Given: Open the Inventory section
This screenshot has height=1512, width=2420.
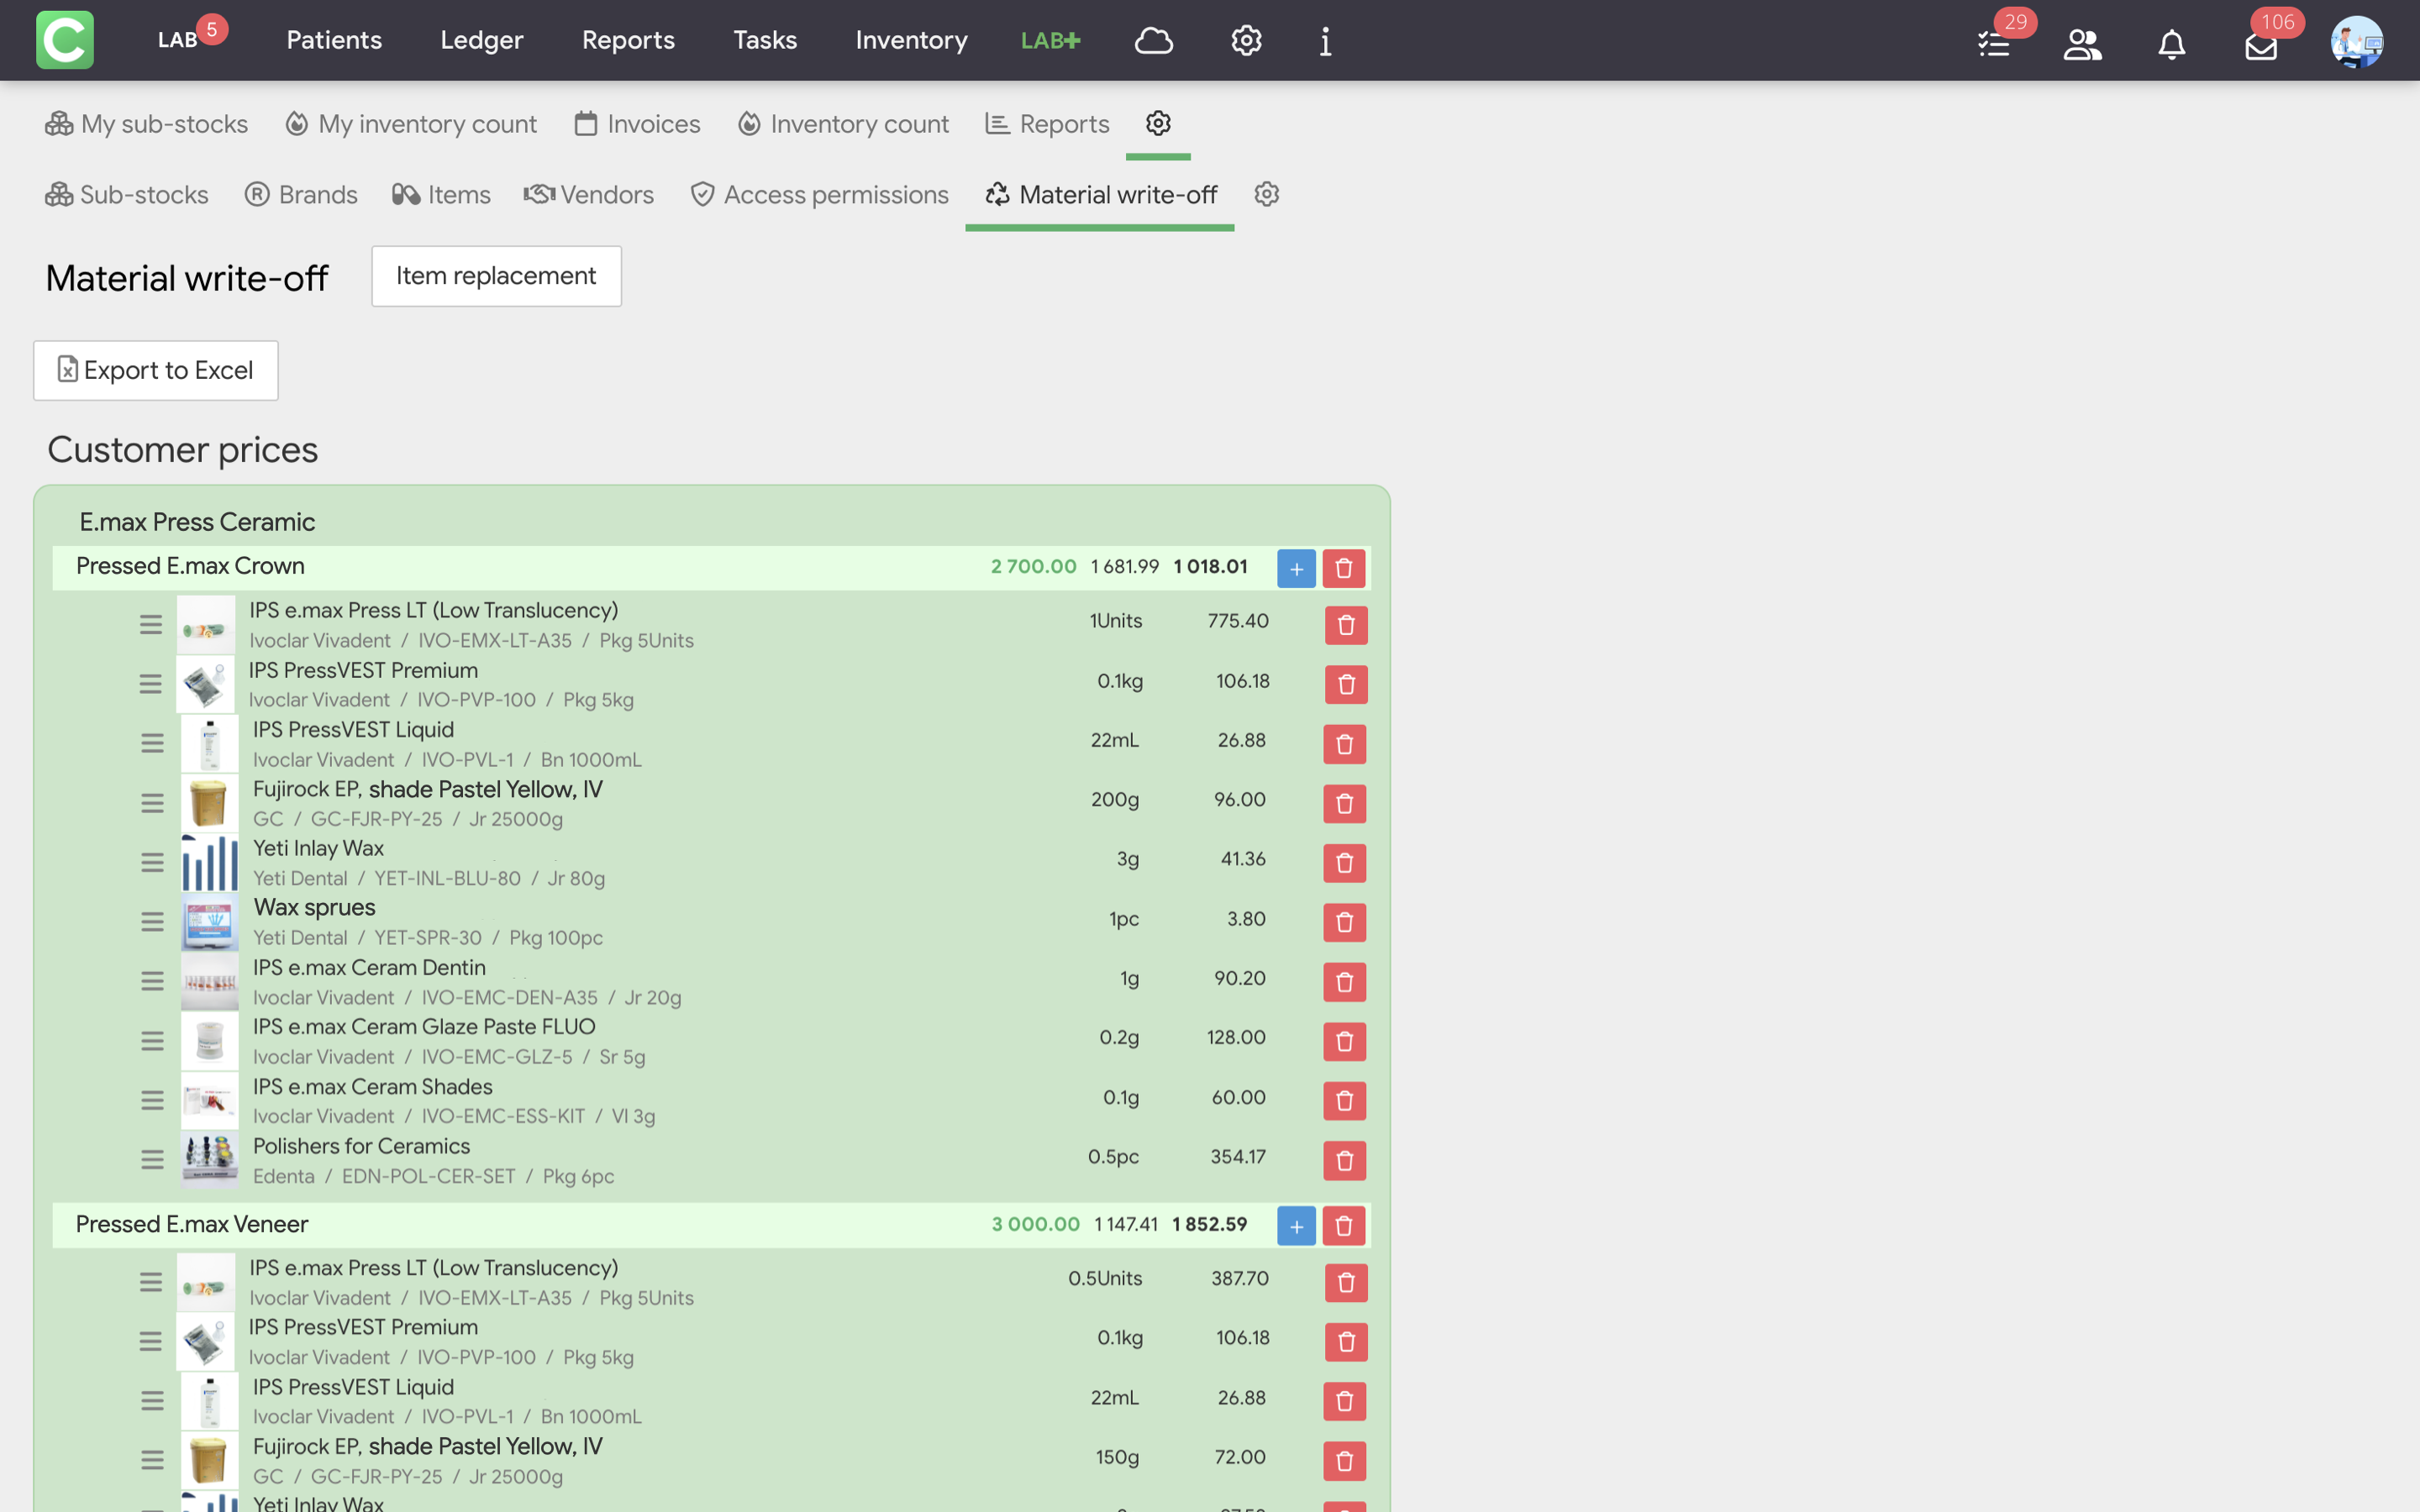Looking at the screenshot, I should pos(911,40).
